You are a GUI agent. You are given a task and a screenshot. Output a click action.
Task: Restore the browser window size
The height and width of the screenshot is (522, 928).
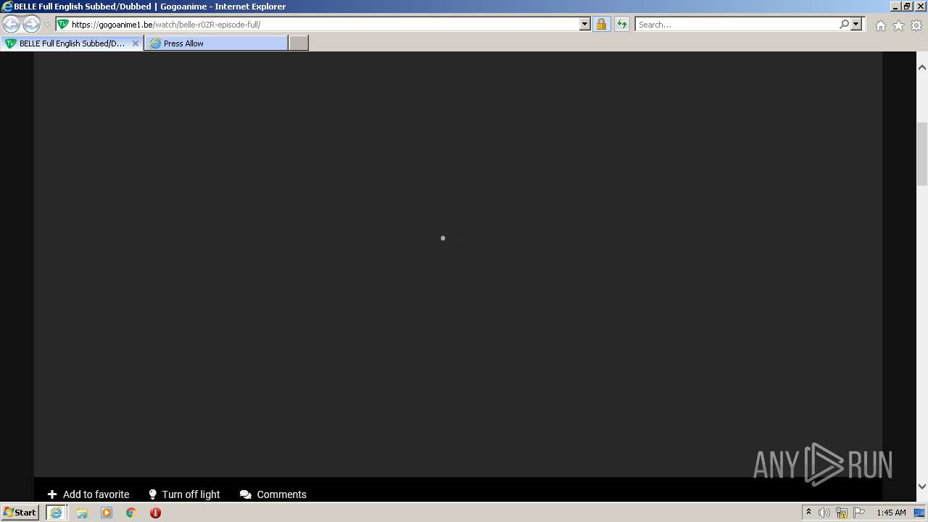coord(906,6)
